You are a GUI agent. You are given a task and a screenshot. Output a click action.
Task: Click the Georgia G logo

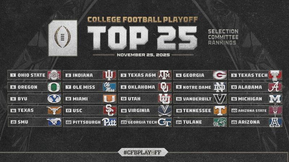pos(219,75)
